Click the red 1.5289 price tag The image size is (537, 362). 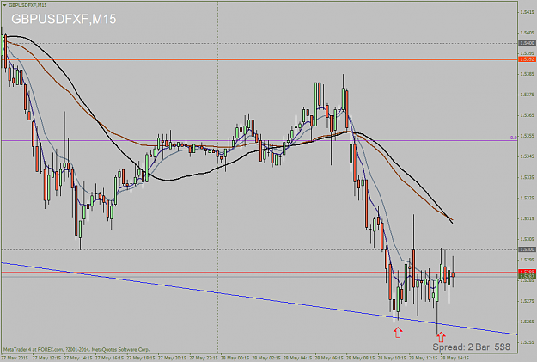click(x=527, y=272)
